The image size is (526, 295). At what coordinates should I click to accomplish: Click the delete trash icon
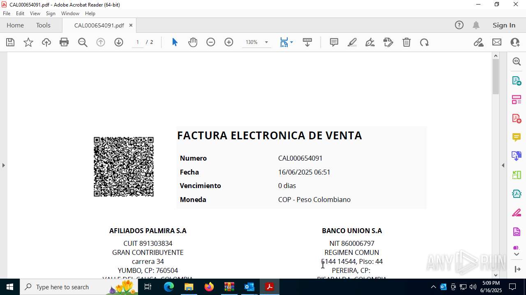[x=406, y=42]
